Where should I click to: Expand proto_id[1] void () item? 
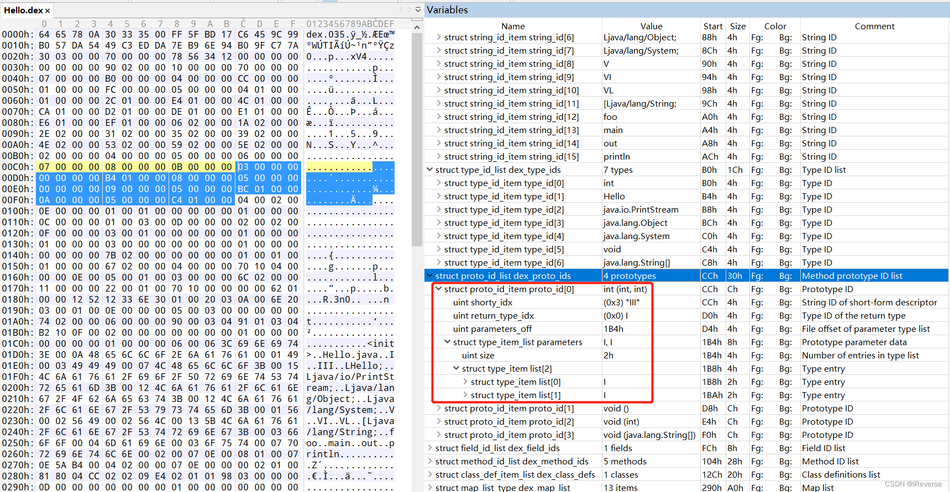439,408
